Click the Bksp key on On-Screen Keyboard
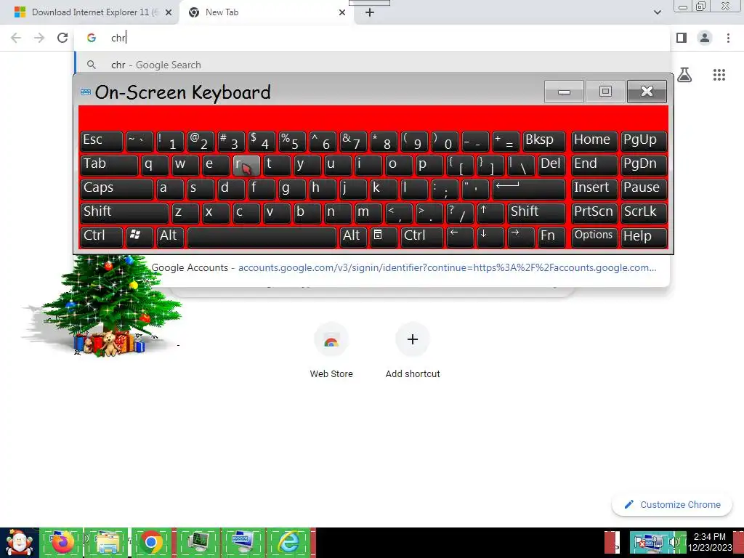Image resolution: width=744 pixels, height=558 pixels. pyautogui.click(x=544, y=142)
